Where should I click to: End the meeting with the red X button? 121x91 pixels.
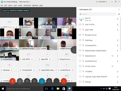tap(64, 81)
